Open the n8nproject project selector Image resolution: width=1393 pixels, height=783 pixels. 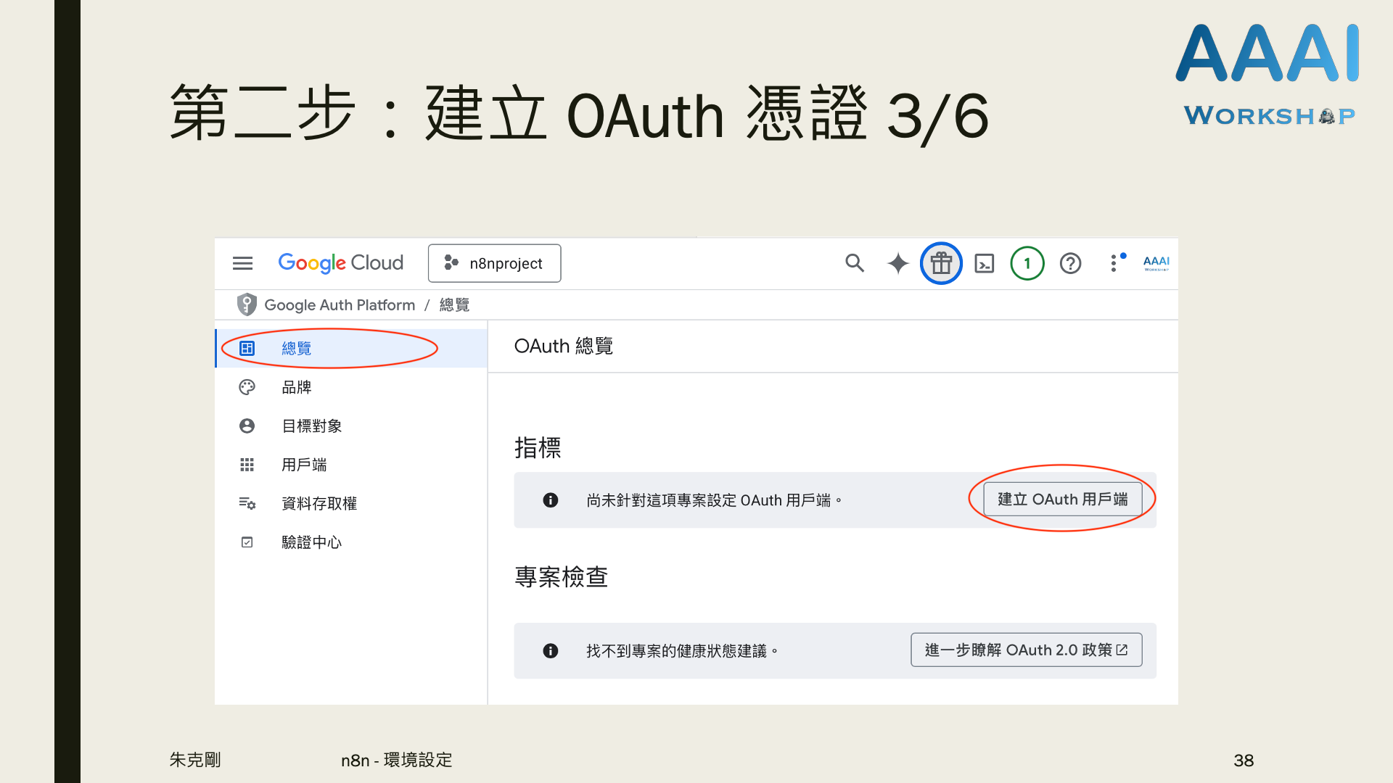pos(494,263)
